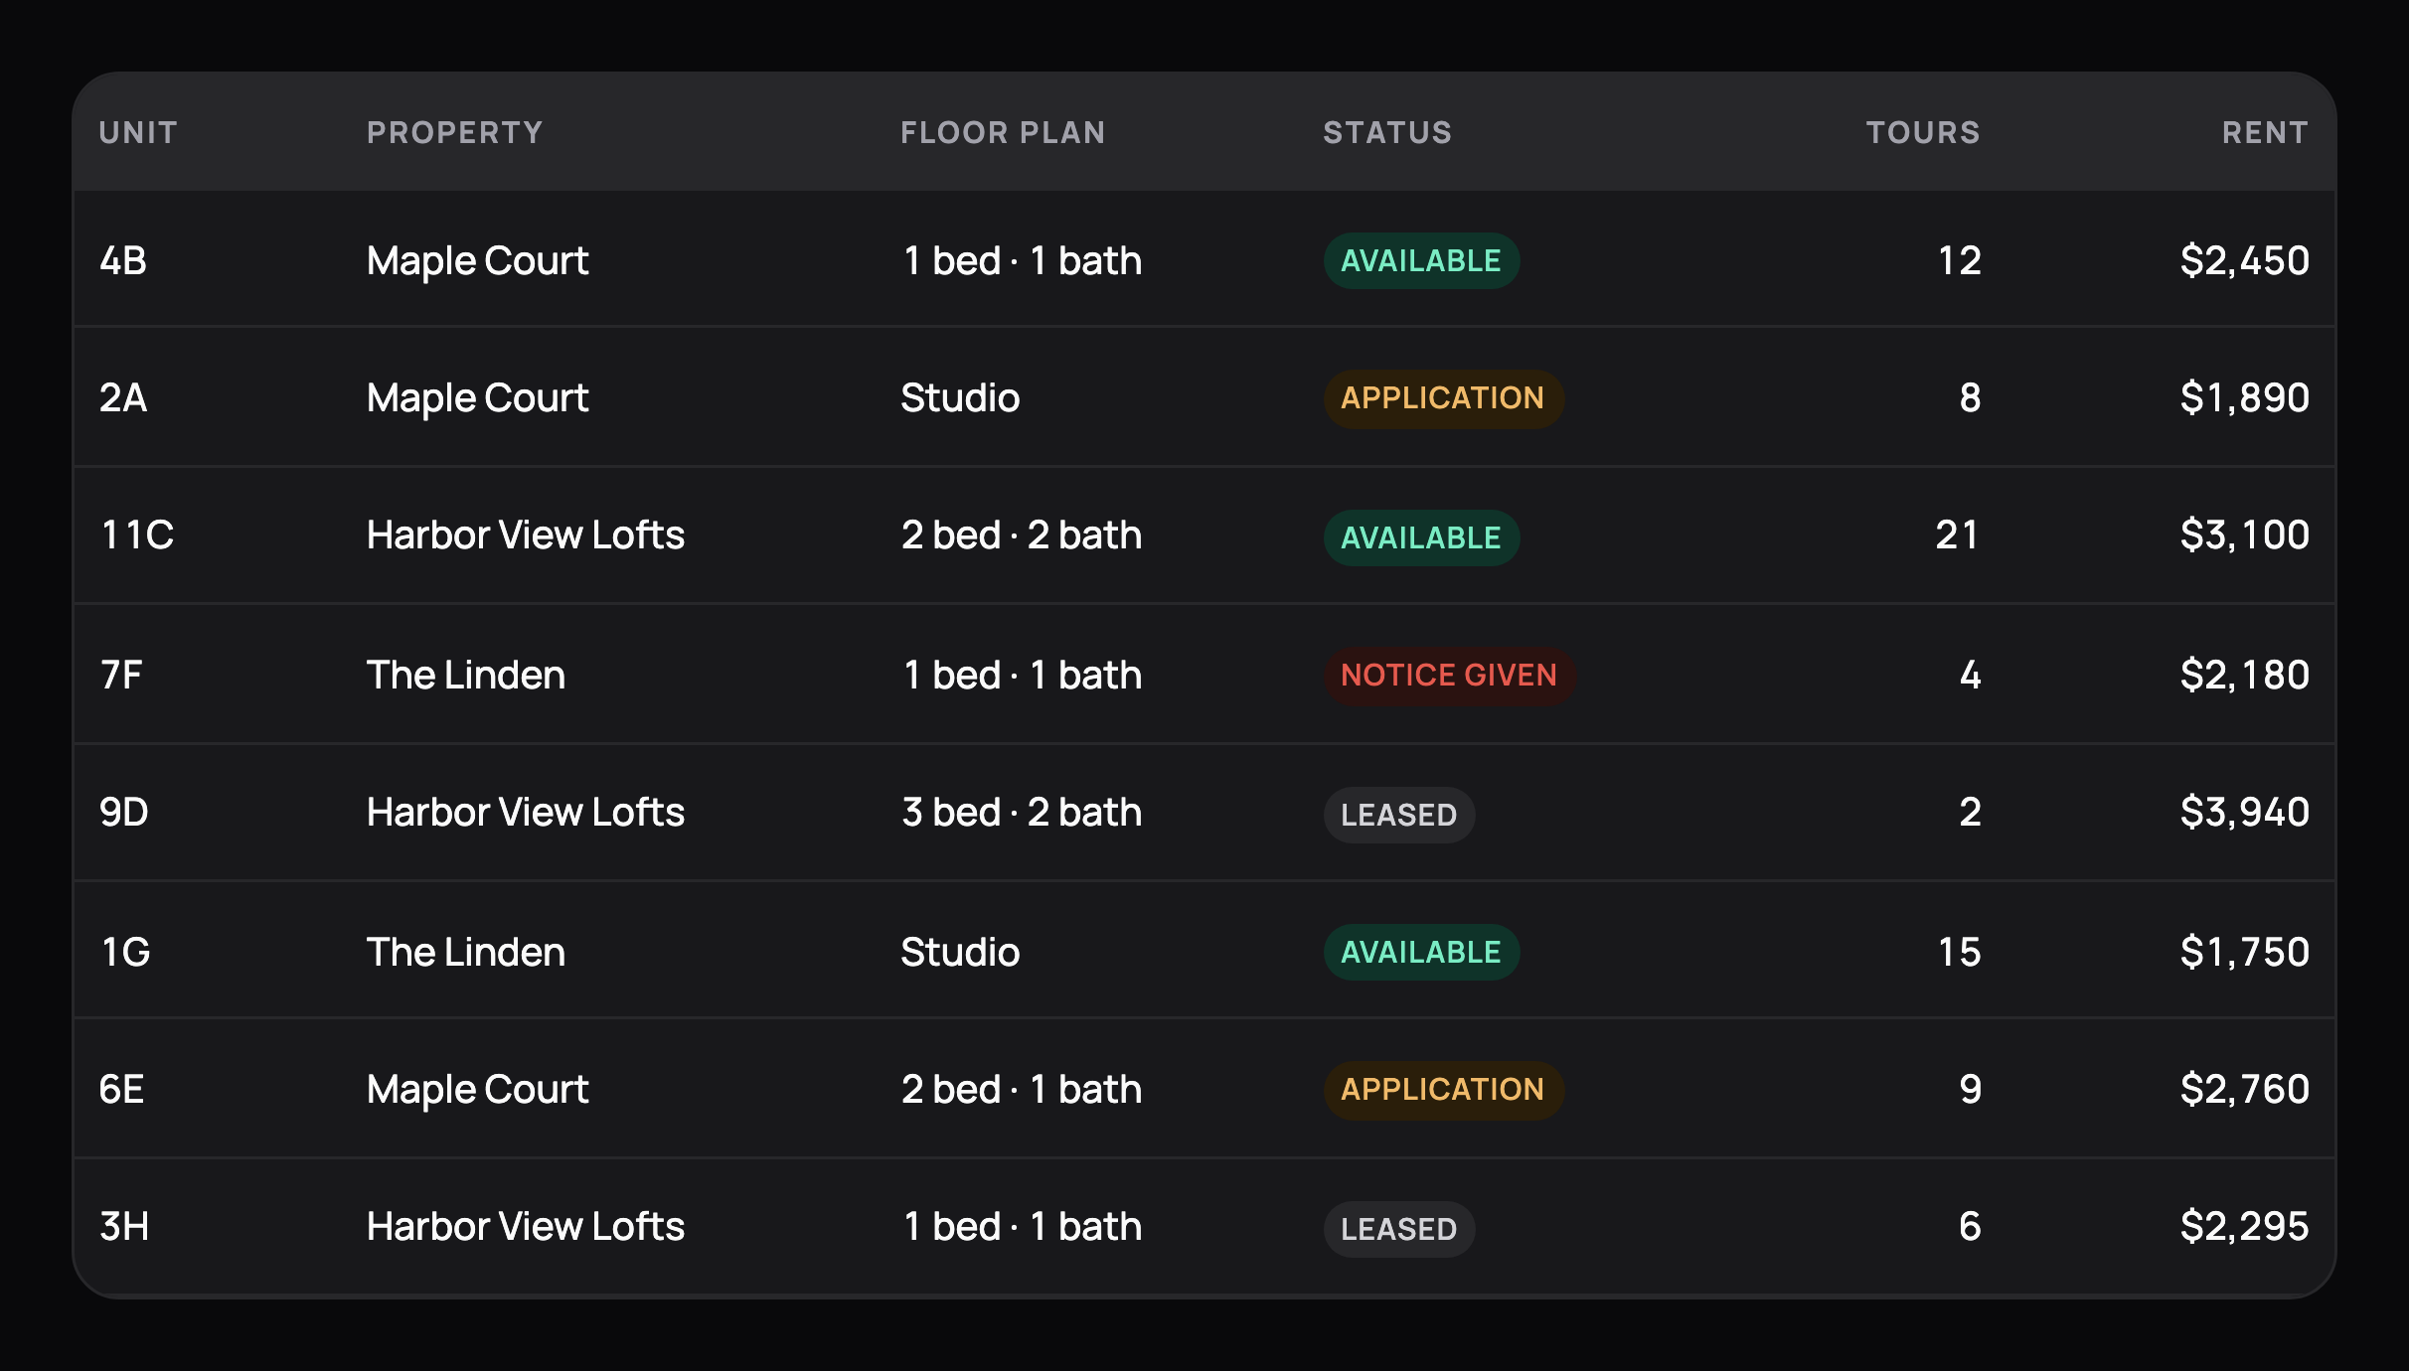Image resolution: width=2409 pixels, height=1371 pixels.
Task: Click Studio floor plan in row 2A
Action: pos(960,397)
